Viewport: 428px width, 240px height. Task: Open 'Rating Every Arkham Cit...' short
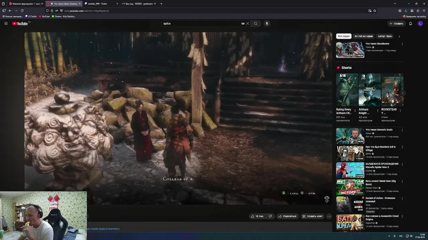pyautogui.click(x=347, y=90)
